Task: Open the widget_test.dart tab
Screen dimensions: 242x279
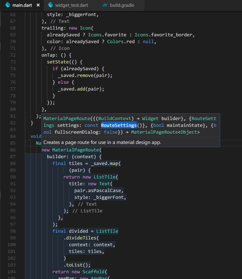Action: tap(71, 5)
